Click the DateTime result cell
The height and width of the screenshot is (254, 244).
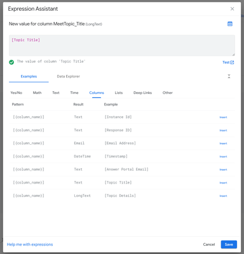click(82, 156)
